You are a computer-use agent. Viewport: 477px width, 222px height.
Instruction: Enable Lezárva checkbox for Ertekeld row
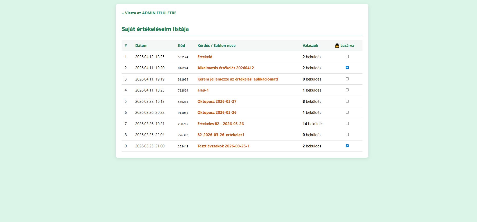(347, 57)
